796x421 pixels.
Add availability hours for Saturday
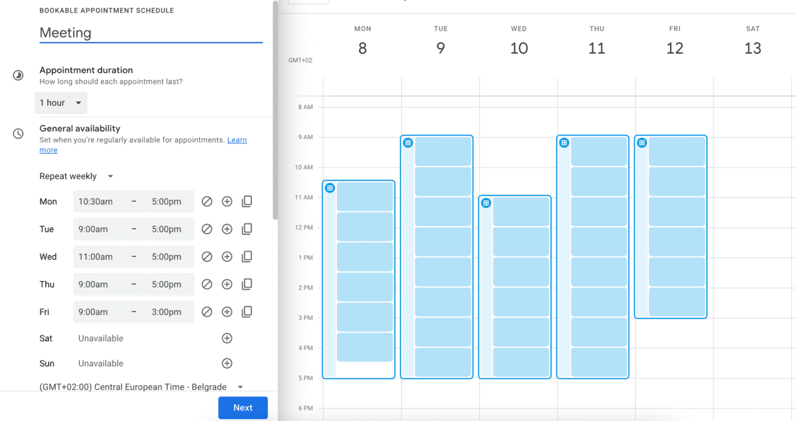[226, 338]
